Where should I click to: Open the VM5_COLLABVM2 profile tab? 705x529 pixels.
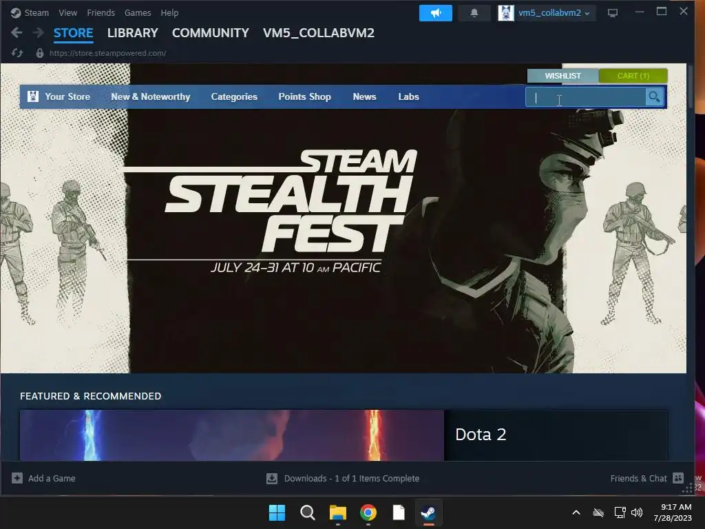tap(318, 33)
